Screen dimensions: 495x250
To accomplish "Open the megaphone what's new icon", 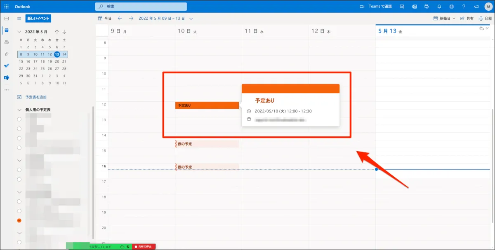I will tap(476, 7).
